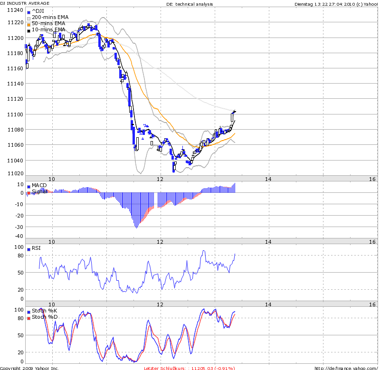The image size is (380, 370).
Task: Click the 11120 price axis label
Action: click(15, 99)
